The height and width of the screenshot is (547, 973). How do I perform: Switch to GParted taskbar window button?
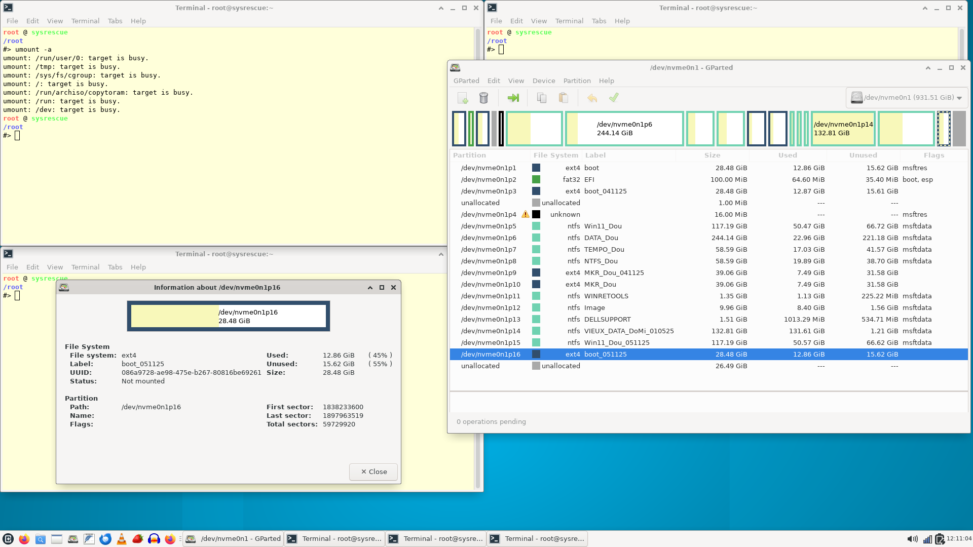click(x=233, y=539)
